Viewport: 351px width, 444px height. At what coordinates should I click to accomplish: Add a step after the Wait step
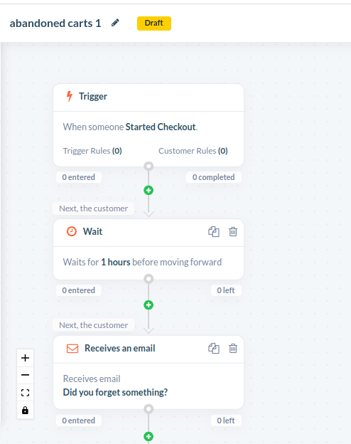point(148,305)
